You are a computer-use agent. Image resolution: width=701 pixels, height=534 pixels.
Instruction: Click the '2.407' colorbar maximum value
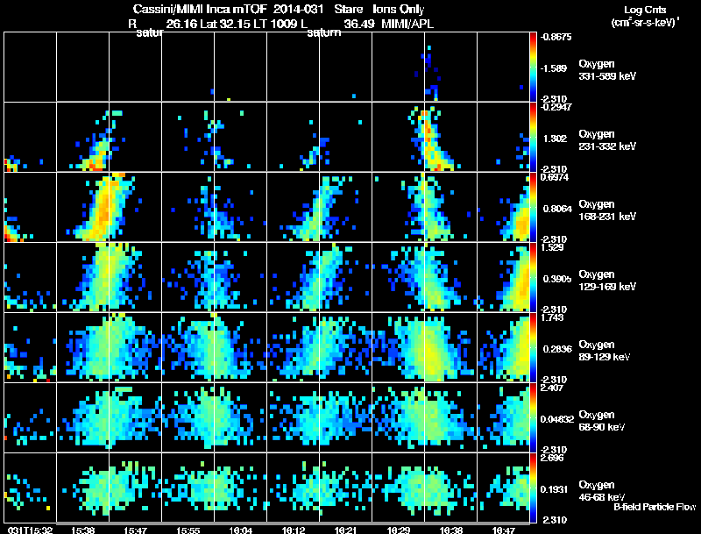tap(552, 388)
